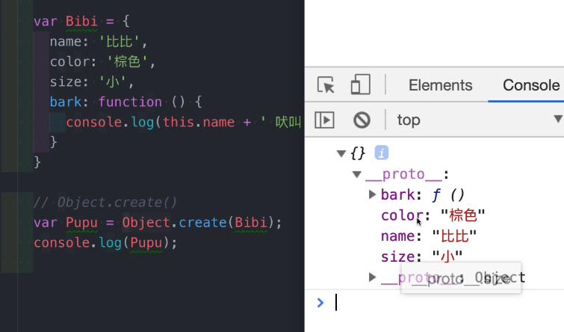Click the "棕色" string value
This screenshot has height=332, width=564.
(462, 215)
